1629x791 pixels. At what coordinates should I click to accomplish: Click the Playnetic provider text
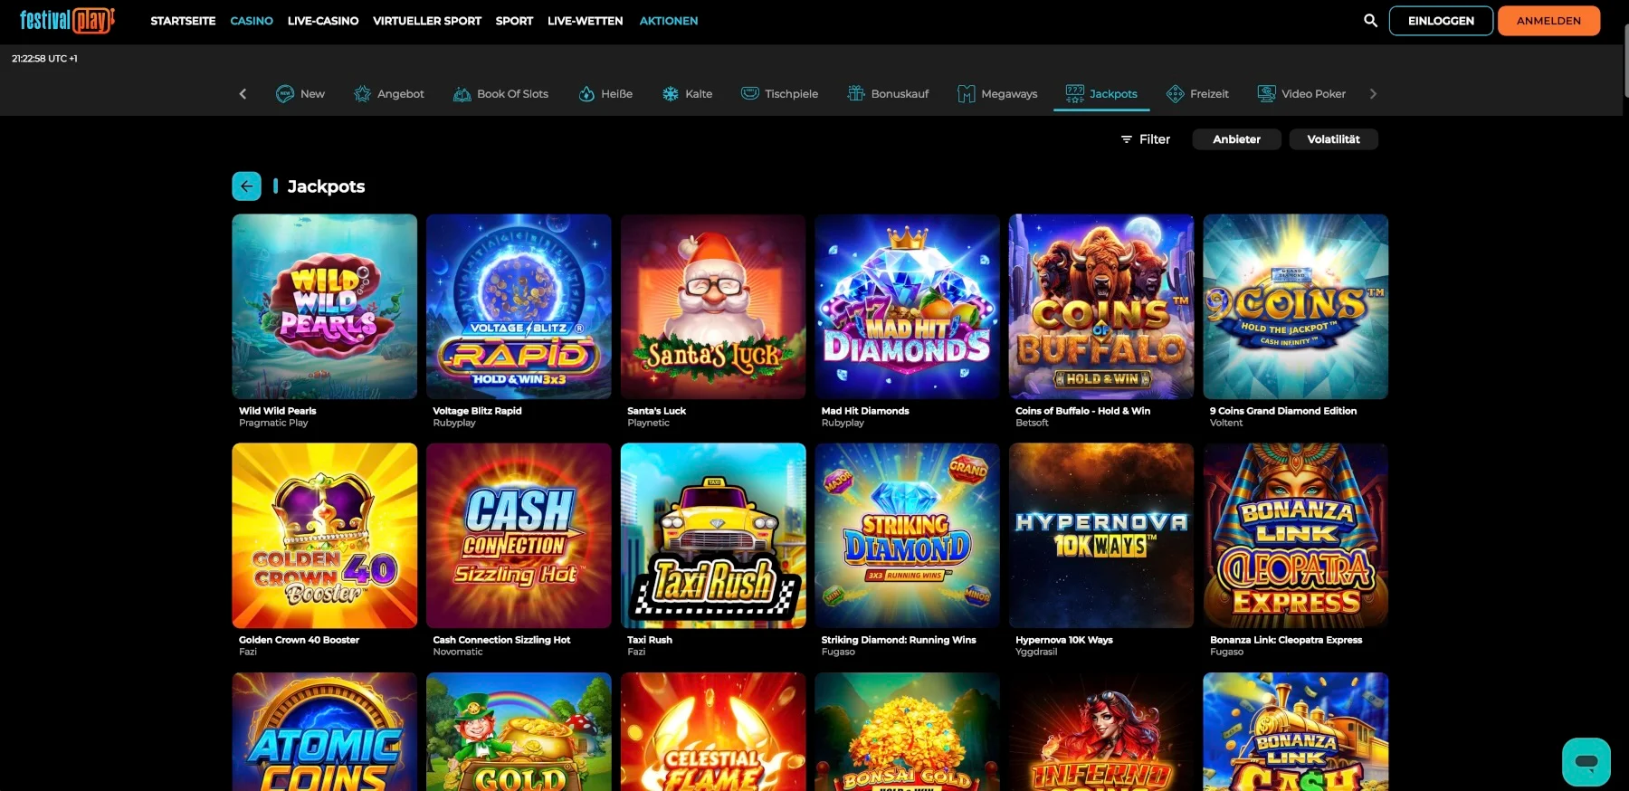click(648, 423)
